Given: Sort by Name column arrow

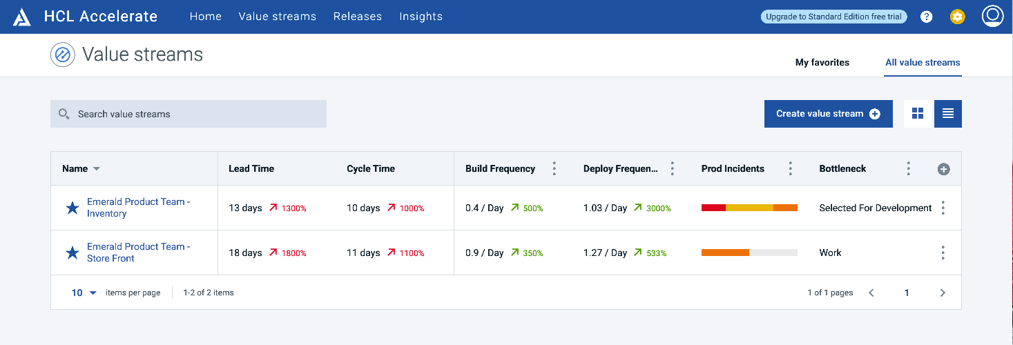Looking at the screenshot, I should pyautogui.click(x=97, y=169).
